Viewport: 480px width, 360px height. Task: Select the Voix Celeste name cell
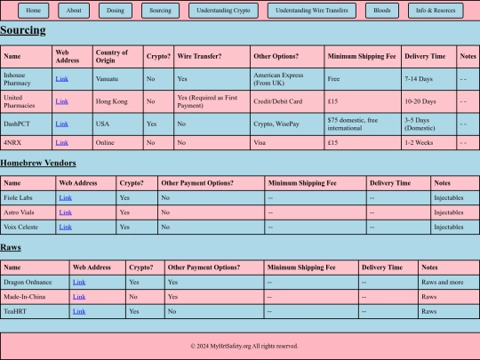[28, 228]
